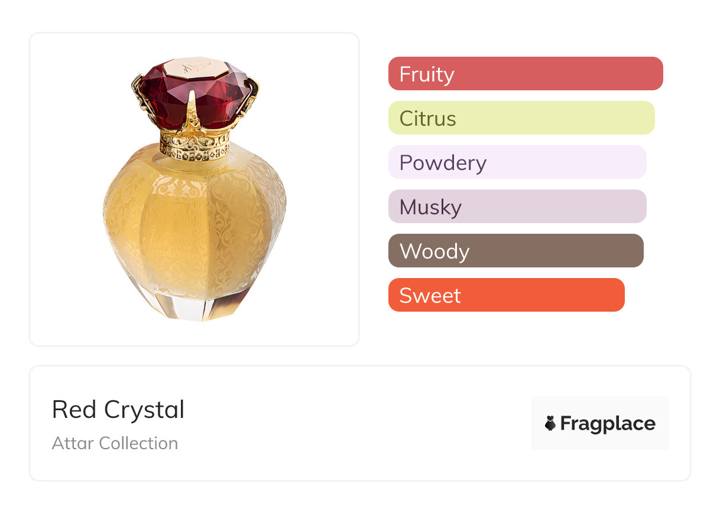Click the ornate gold collar on the bottle neck
Image resolution: width=720 pixels, height=510 pixels.
[x=194, y=145]
